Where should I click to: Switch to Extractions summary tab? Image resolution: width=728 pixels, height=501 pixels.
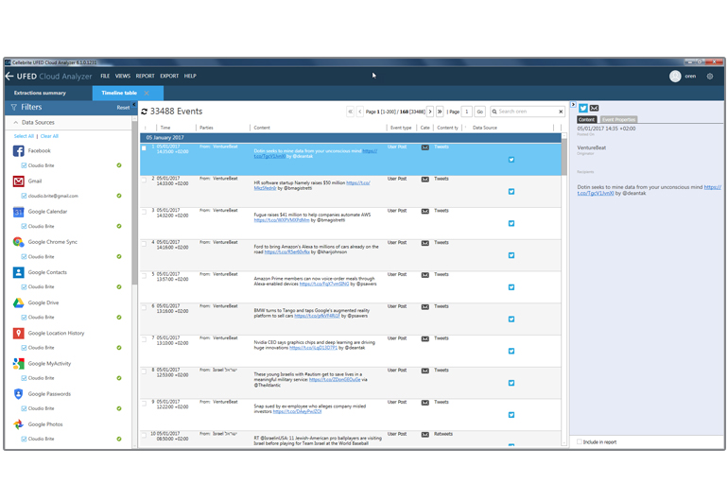pos(40,94)
